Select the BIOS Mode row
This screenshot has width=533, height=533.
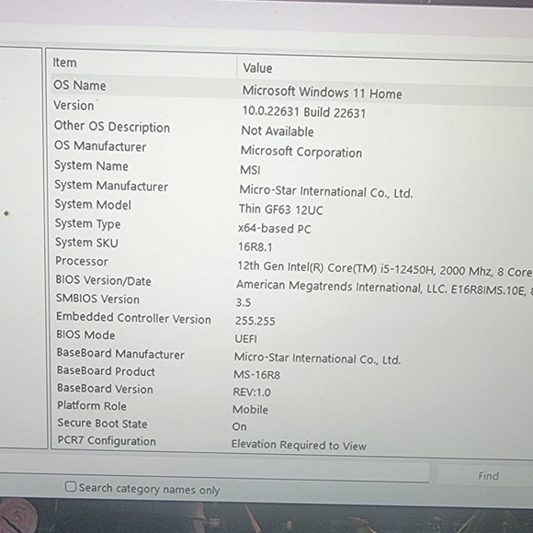[85, 335]
